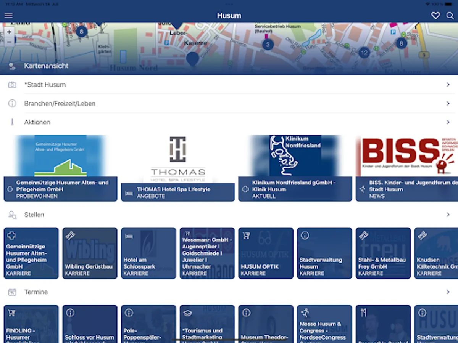The image size is (458, 343).
Task: Open HUSUM OPTIK Karriere tile
Action: pos(266,253)
